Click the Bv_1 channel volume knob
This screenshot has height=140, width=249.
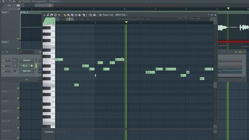(x=9, y=66)
